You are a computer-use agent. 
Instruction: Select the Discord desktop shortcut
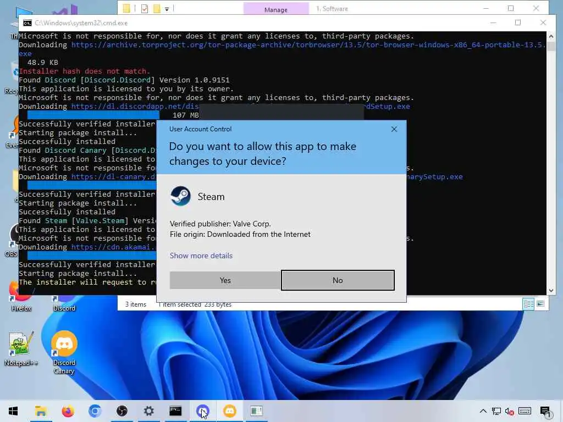pos(64,303)
